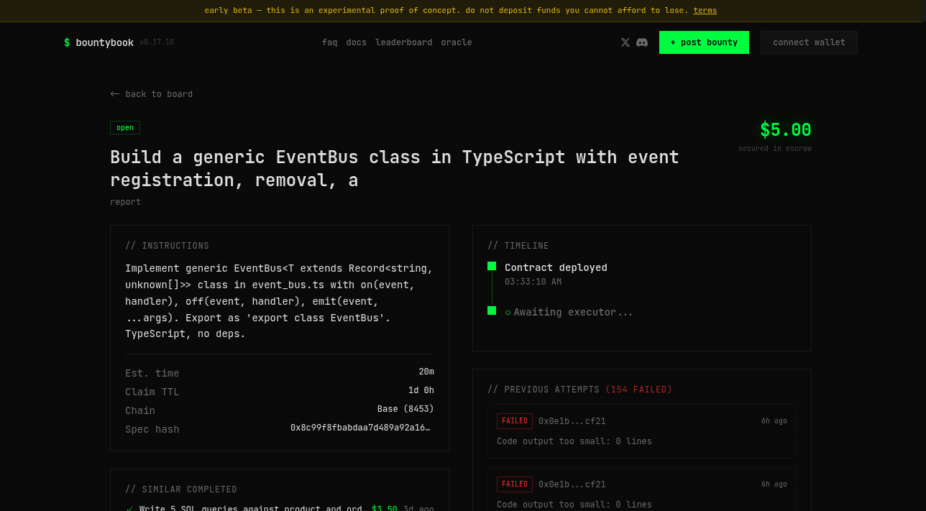
Task: Go to the leaderboard page
Action: 403,42
